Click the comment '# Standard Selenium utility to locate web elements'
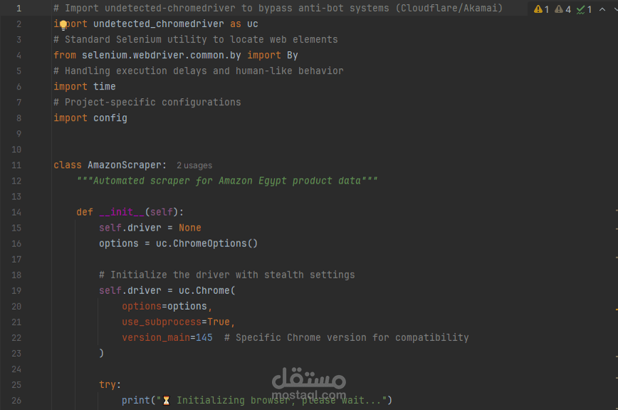This screenshot has height=410, width=618. (196, 39)
